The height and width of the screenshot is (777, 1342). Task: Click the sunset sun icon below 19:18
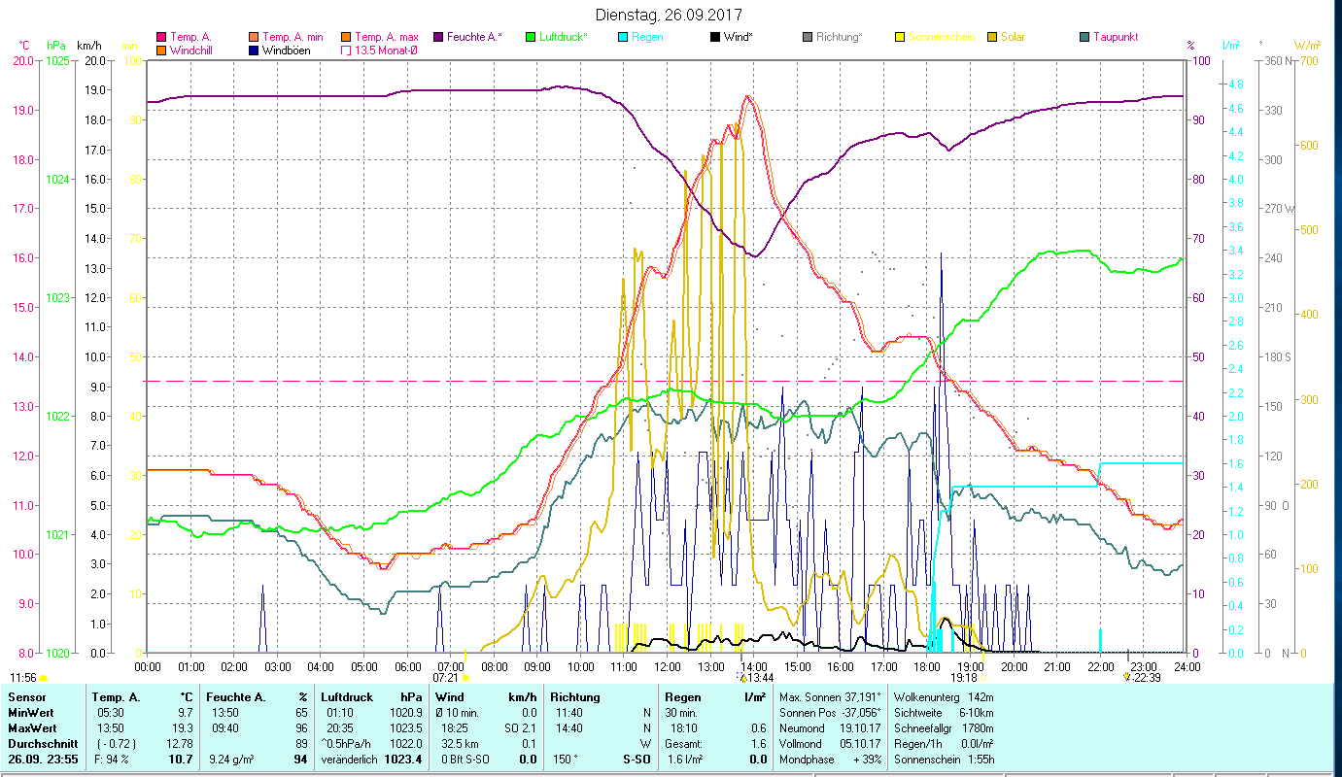point(984,677)
